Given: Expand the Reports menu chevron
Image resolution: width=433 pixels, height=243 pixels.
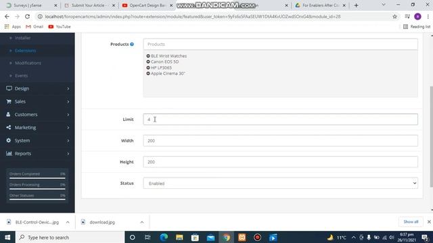Looking at the screenshot, I should coord(68,153).
